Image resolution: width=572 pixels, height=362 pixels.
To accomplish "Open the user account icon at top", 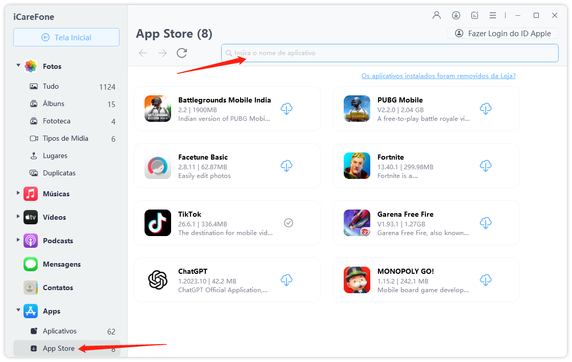I will coord(437,15).
